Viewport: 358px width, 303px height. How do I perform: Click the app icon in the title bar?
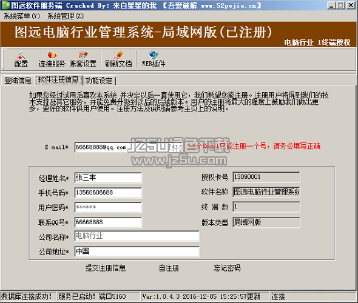pyautogui.click(x=6, y=5)
